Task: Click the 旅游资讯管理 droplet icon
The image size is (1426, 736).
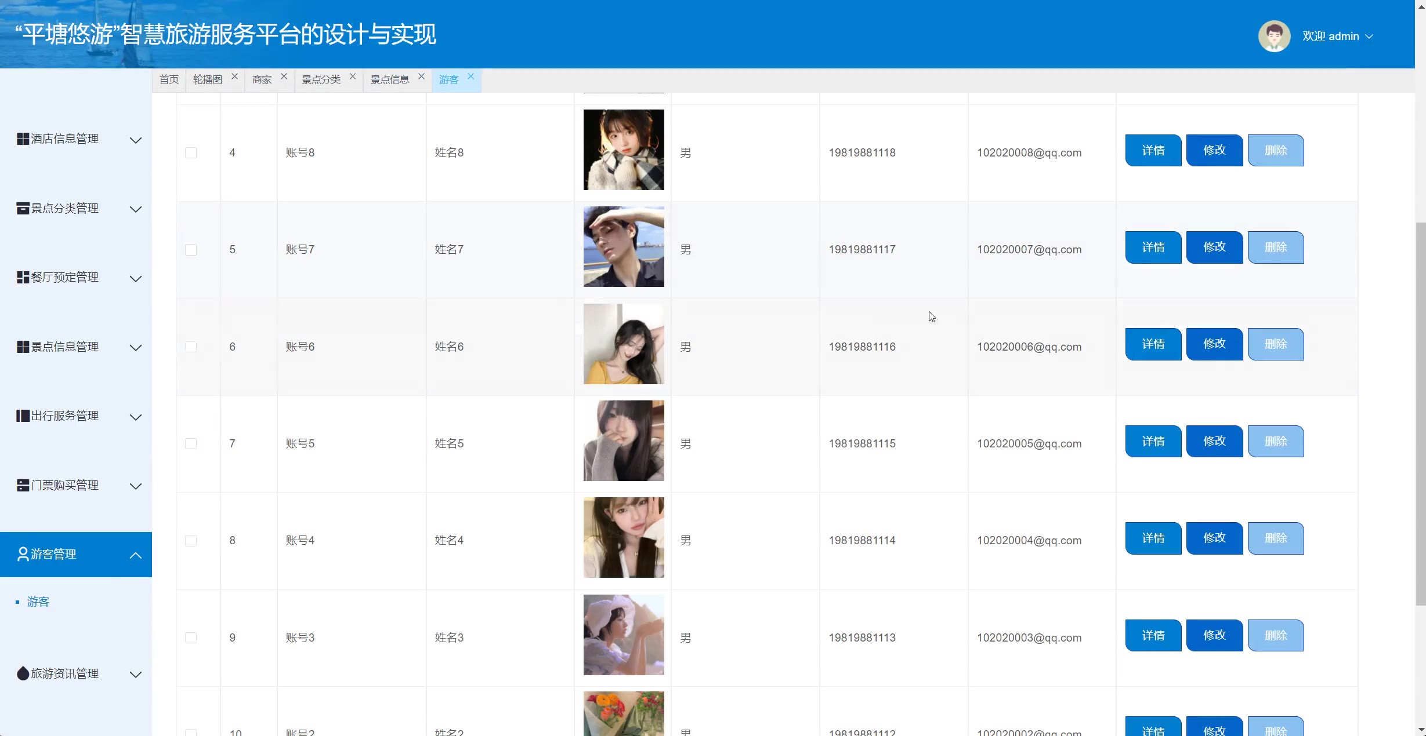Action: pos(23,673)
